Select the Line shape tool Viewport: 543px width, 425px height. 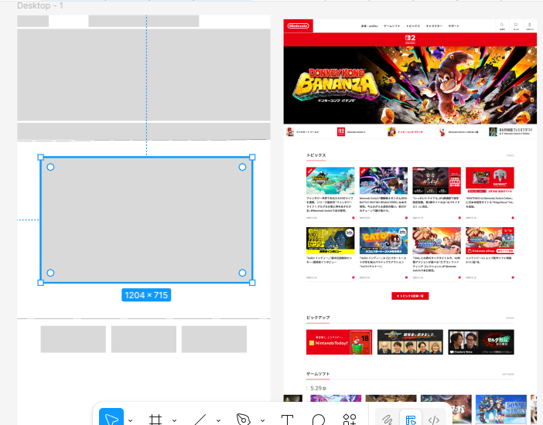[200, 420]
